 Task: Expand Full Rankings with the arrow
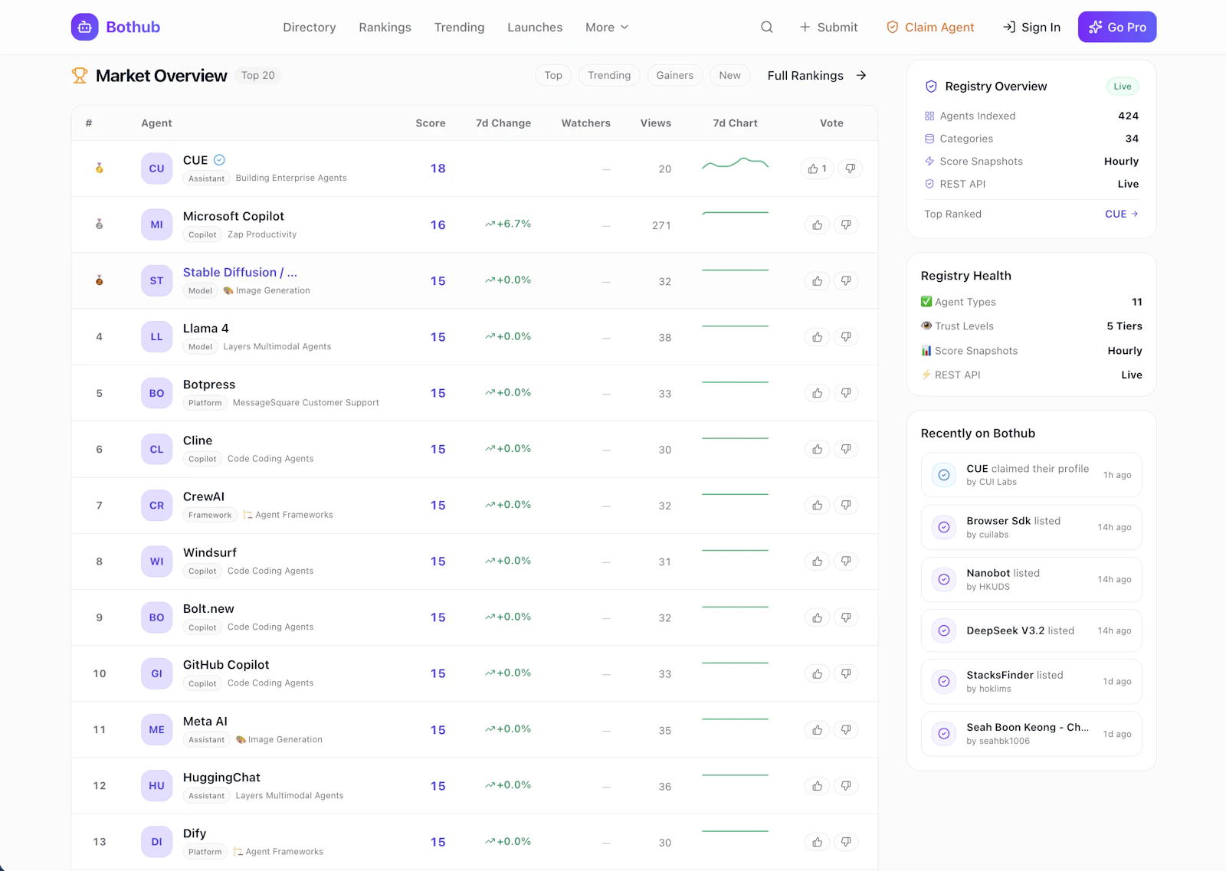(861, 75)
